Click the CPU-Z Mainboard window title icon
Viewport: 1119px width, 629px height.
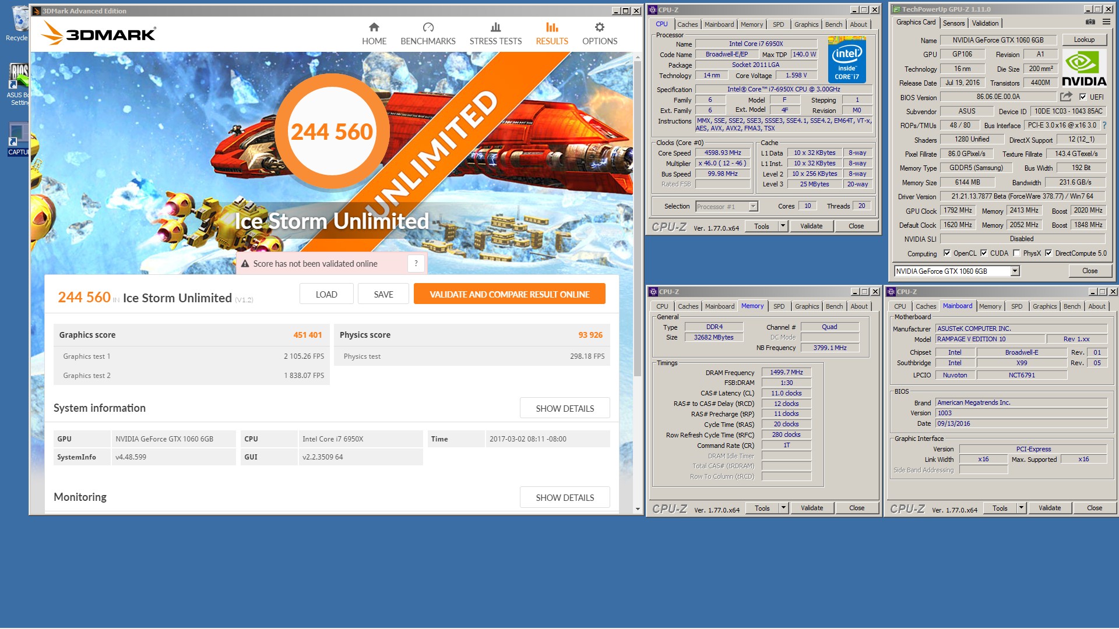coord(891,292)
